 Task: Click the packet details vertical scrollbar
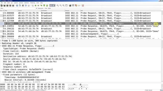[162, 61]
